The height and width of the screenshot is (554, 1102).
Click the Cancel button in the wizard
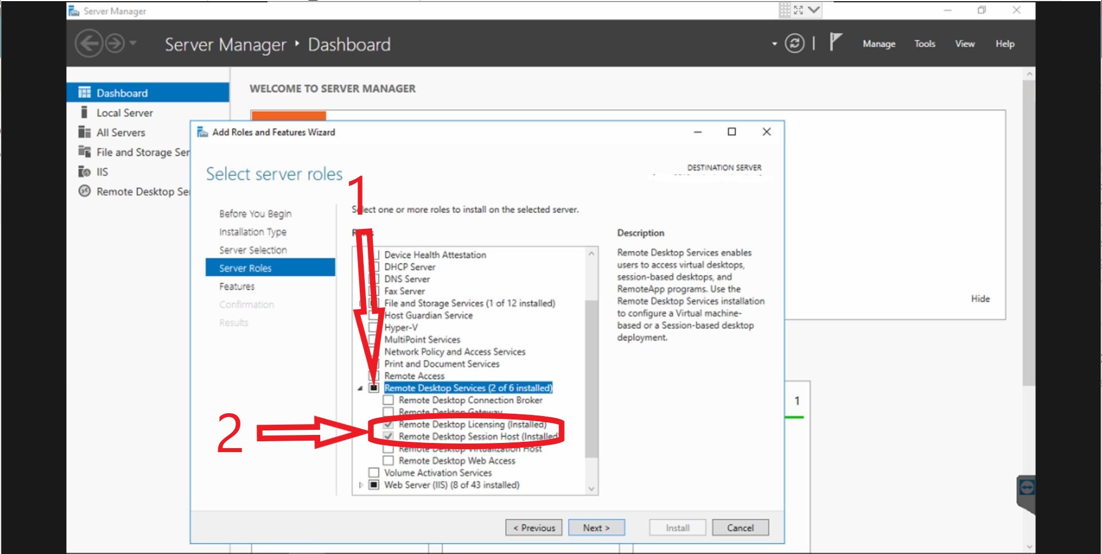click(741, 528)
